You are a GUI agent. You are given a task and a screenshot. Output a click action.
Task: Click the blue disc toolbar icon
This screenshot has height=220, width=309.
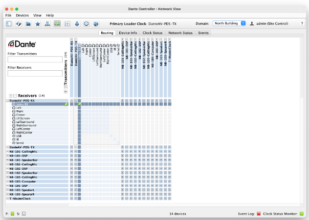(87, 24)
